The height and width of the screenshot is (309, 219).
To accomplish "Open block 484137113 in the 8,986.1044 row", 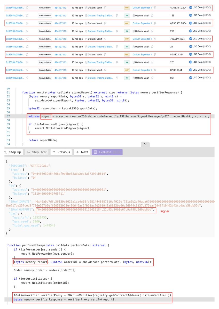I will [60, 70].
